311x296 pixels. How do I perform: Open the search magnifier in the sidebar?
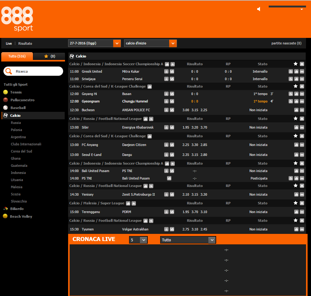(9, 71)
